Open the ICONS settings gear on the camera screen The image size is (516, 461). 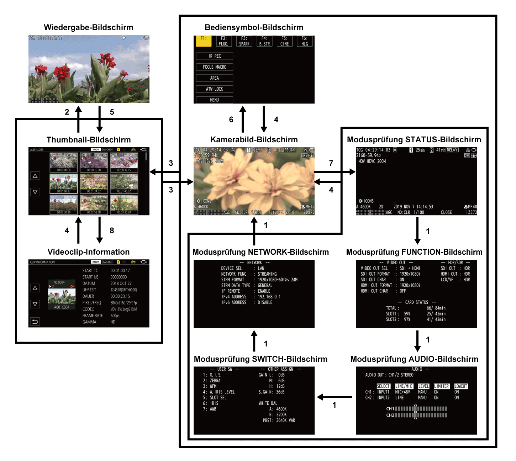click(x=198, y=201)
